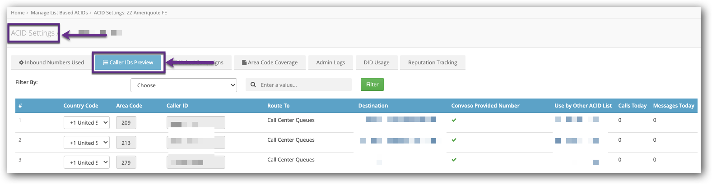Expand country code dropdown in row 3
The height and width of the screenshot is (184, 712).
pos(87,162)
